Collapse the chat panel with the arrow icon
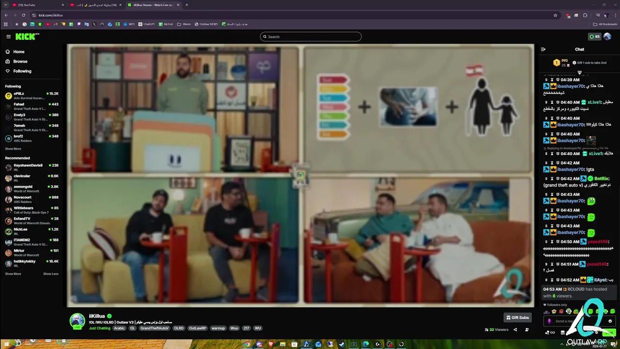The height and width of the screenshot is (349, 620). click(543, 49)
